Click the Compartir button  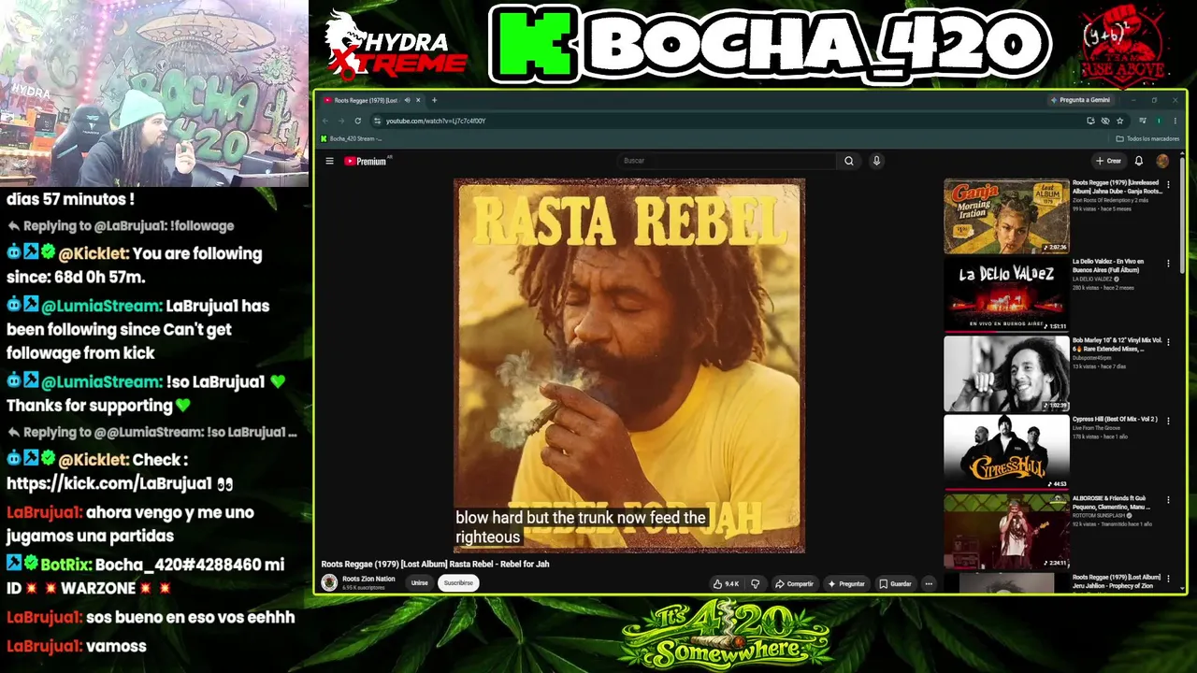point(794,583)
